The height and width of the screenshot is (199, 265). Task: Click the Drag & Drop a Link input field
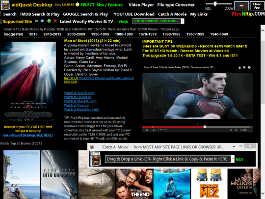click(x=168, y=159)
